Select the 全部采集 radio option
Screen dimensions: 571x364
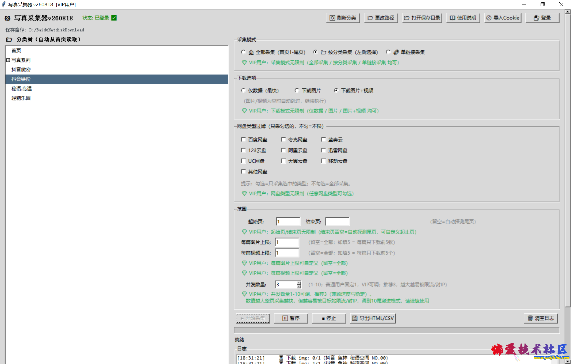(x=243, y=52)
